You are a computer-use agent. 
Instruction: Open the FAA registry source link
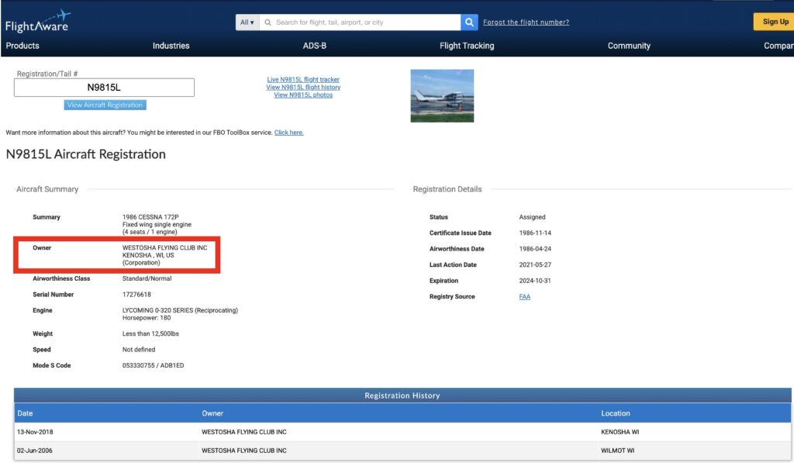pyautogui.click(x=525, y=297)
